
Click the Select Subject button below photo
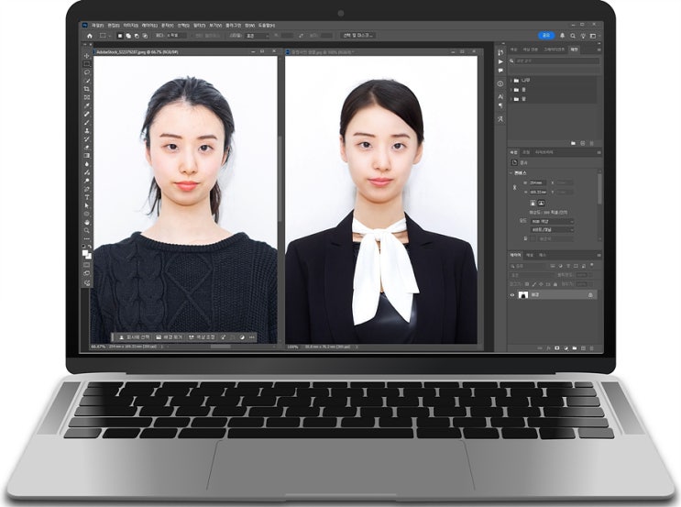[133, 336]
